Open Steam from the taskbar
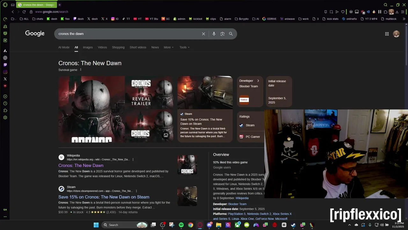This screenshot has width=408, height=230. (x=293, y=225)
